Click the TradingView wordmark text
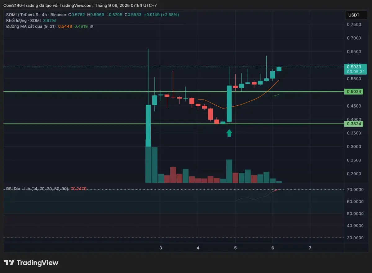 point(37,263)
